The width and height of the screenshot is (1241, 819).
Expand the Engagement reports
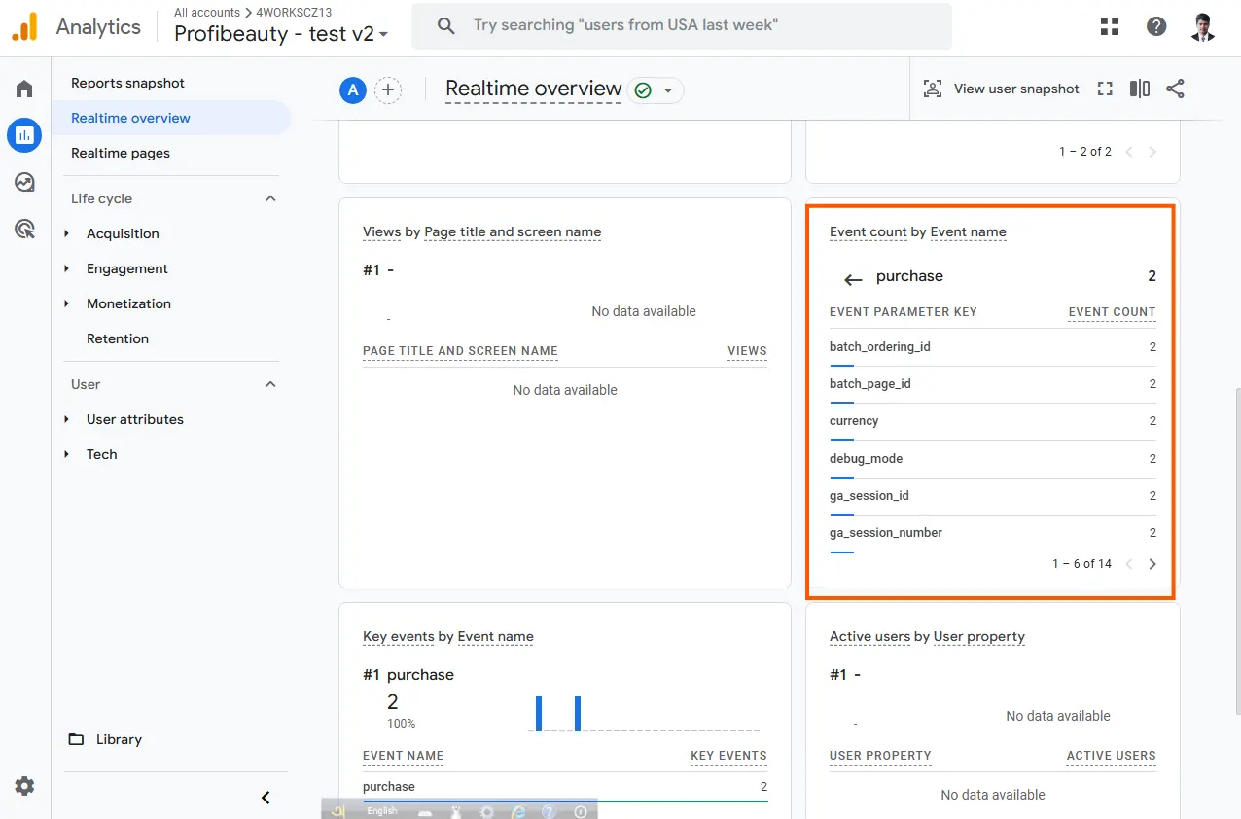(x=67, y=268)
